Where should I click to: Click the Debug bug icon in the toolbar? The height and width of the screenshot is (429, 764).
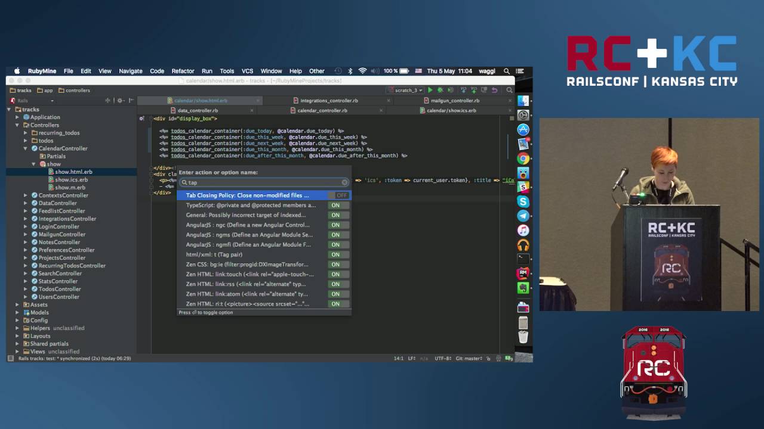440,91
